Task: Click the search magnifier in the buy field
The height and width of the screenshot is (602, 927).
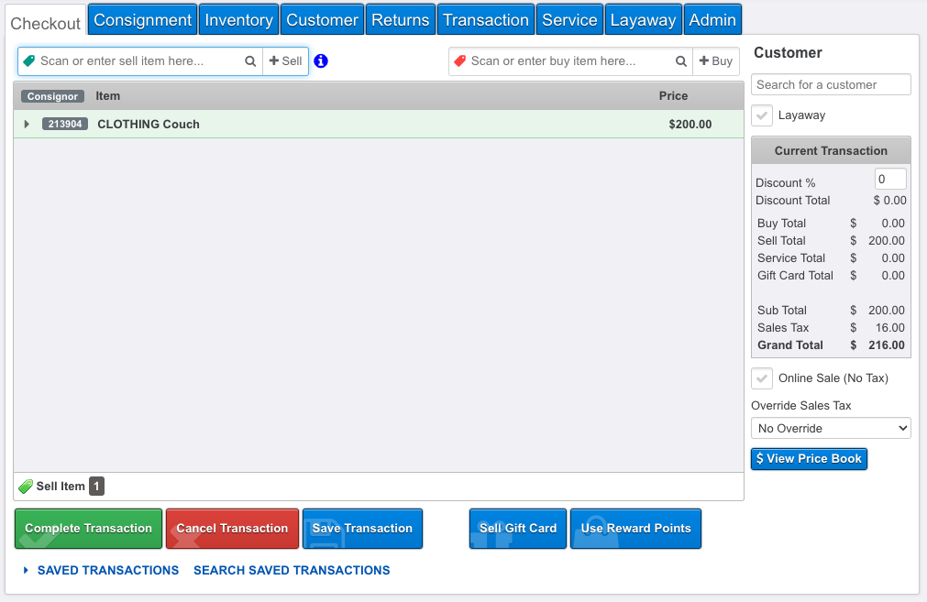Action: 681,61
